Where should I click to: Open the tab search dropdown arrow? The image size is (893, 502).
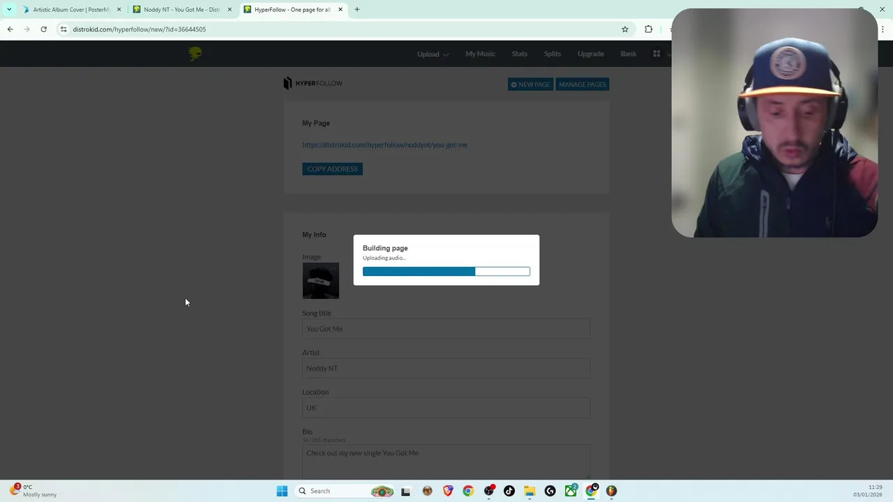(9, 10)
